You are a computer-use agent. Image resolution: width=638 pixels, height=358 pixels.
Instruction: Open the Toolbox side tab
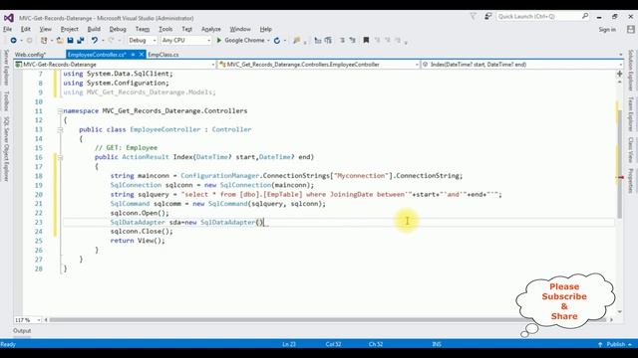point(6,100)
